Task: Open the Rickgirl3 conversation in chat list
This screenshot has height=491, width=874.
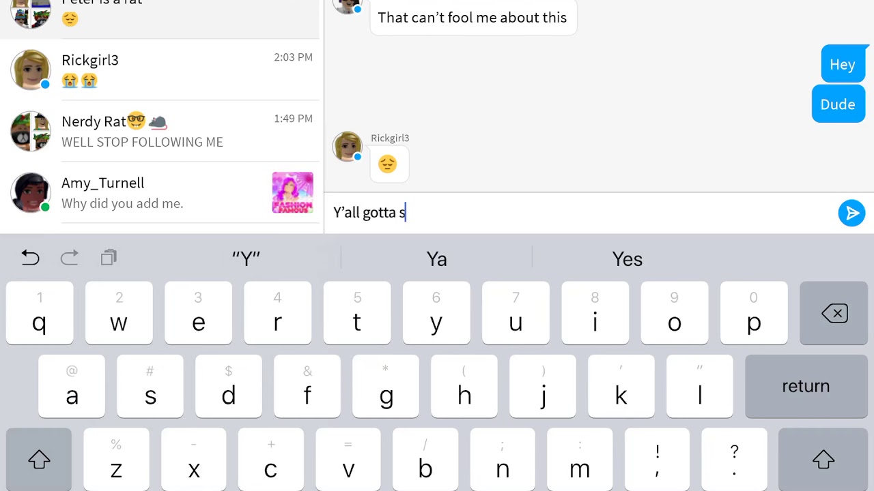Action: point(161,70)
